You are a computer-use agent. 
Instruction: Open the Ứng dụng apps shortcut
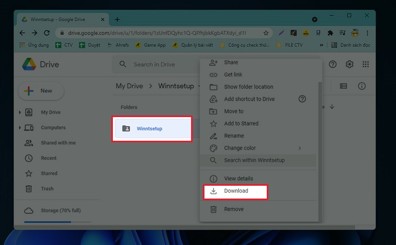pyautogui.click(x=34, y=45)
